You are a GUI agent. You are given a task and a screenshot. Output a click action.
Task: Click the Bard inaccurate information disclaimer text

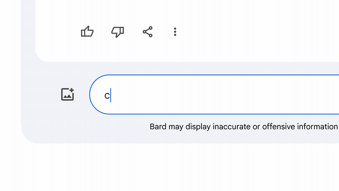click(244, 126)
